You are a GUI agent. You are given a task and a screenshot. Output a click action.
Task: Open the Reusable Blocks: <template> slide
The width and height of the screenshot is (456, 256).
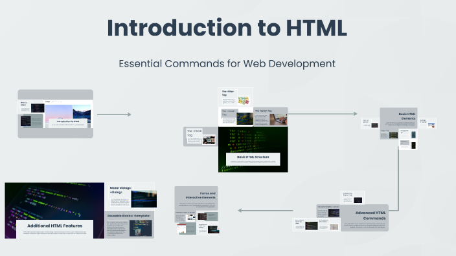[130, 225]
